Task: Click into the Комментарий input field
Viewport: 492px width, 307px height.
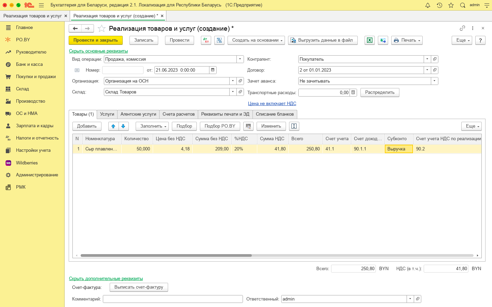Action: [173, 299]
